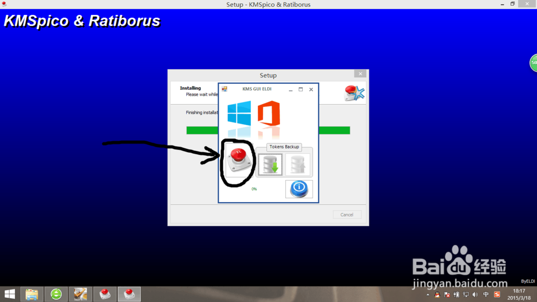537x302 pixels.
Task: Click the green circle widget at right screen edge
Action: [x=533, y=63]
